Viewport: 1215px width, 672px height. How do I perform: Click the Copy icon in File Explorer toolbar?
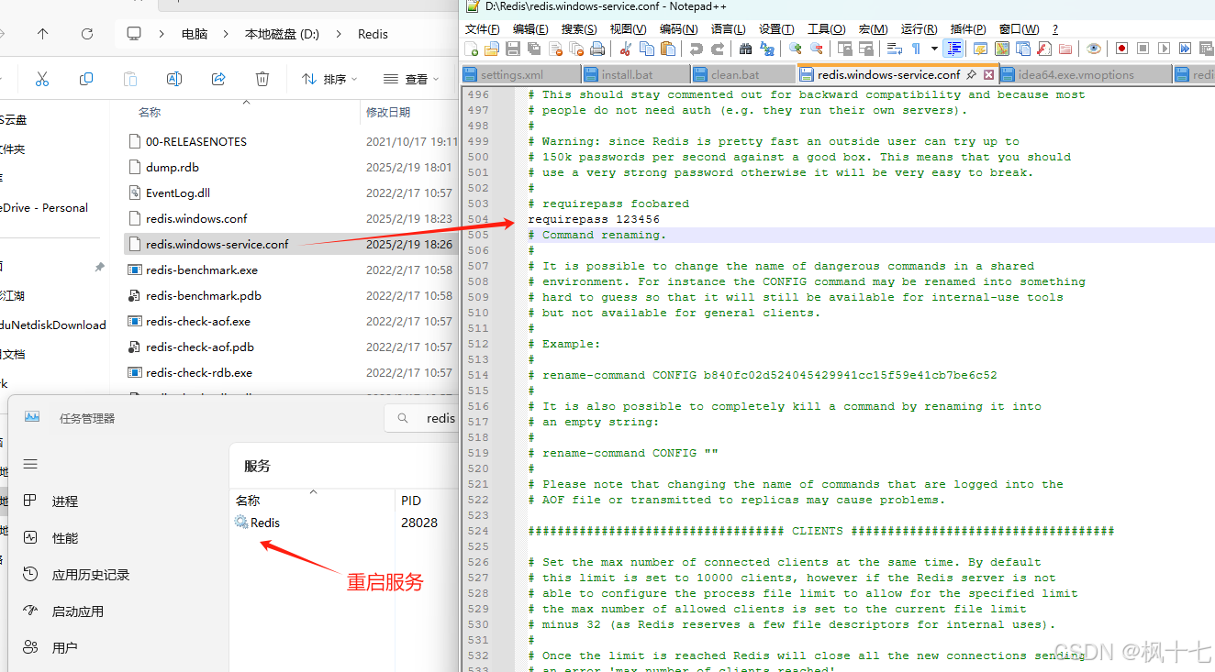tap(86, 79)
